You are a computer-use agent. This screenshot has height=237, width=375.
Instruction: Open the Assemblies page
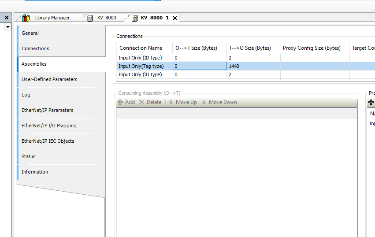[x=34, y=64]
